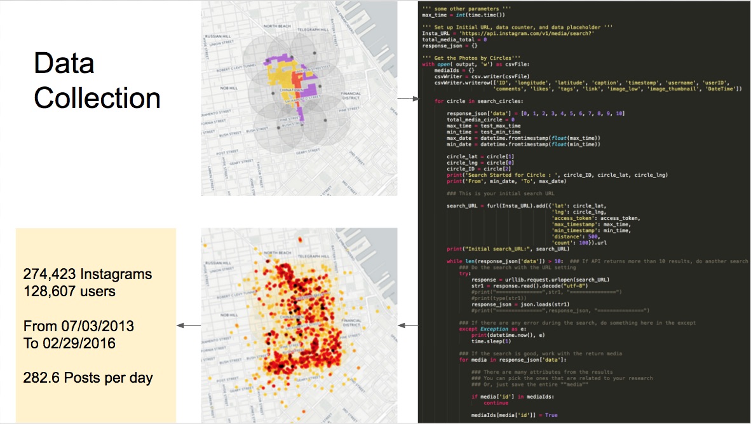Click the "with open( output, 'w') as csvFile:" line
Screen dimensions: 751x424
click(x=476, y=64)
